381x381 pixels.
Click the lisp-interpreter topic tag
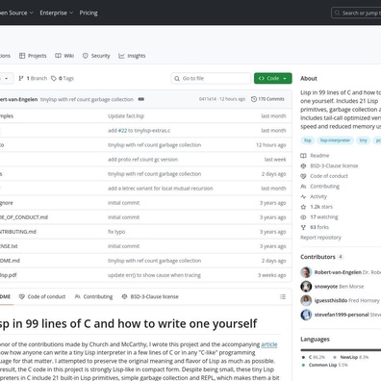click(335, 140)
